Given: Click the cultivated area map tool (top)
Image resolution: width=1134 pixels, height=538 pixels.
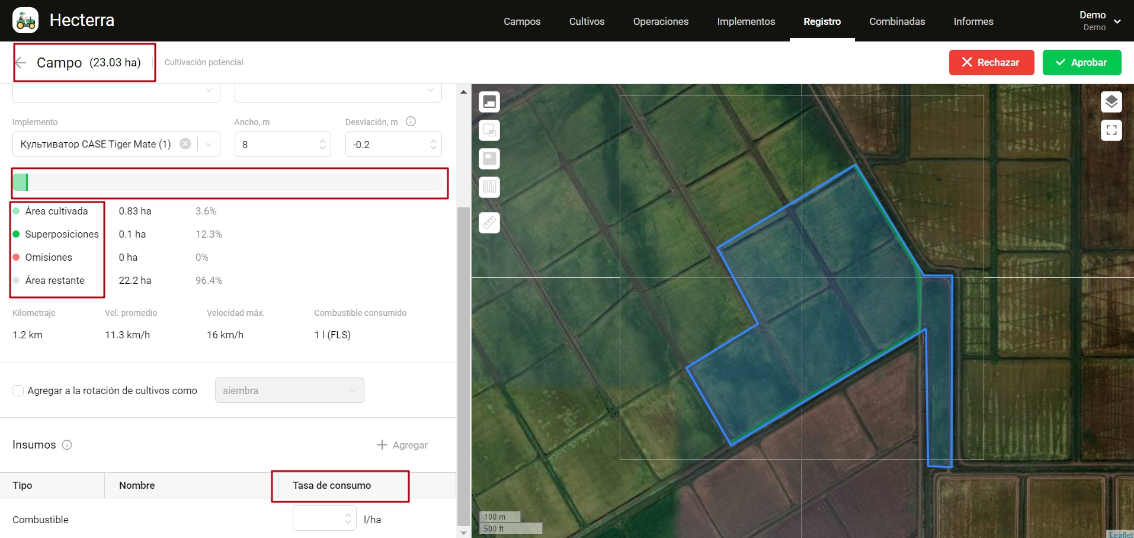Looking at the screenshot, I should (489, 102).
